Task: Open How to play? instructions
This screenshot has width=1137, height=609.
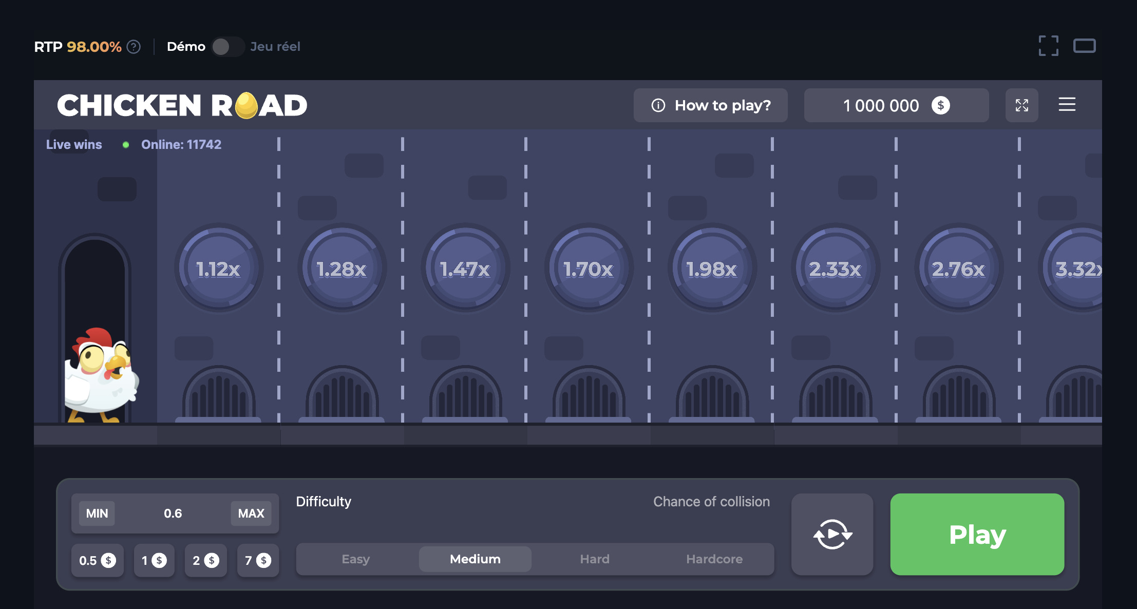Action: [x=710, y=105]
